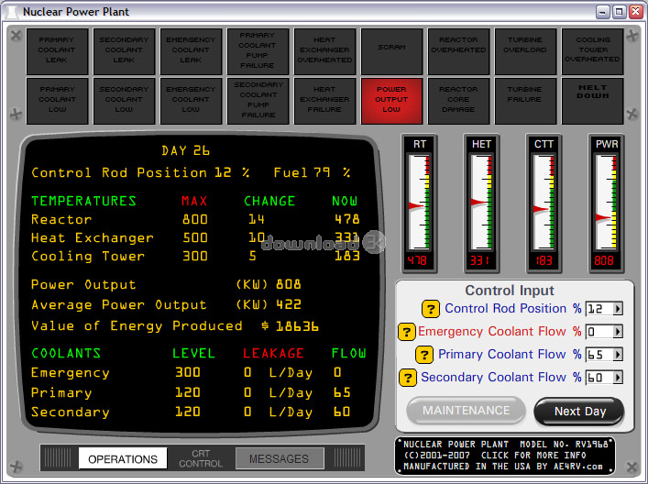Click the Secondary Coolant Flow value field

pos(599,378)
